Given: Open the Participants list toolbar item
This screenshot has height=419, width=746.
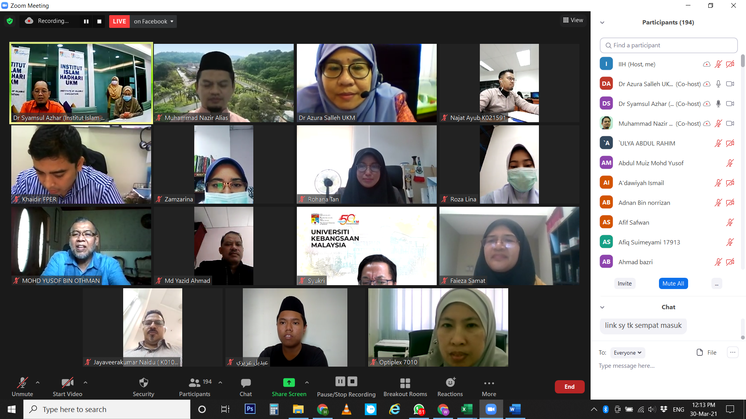Looking at the screenshot, I should pyautogui.click(x=194, y=383).
